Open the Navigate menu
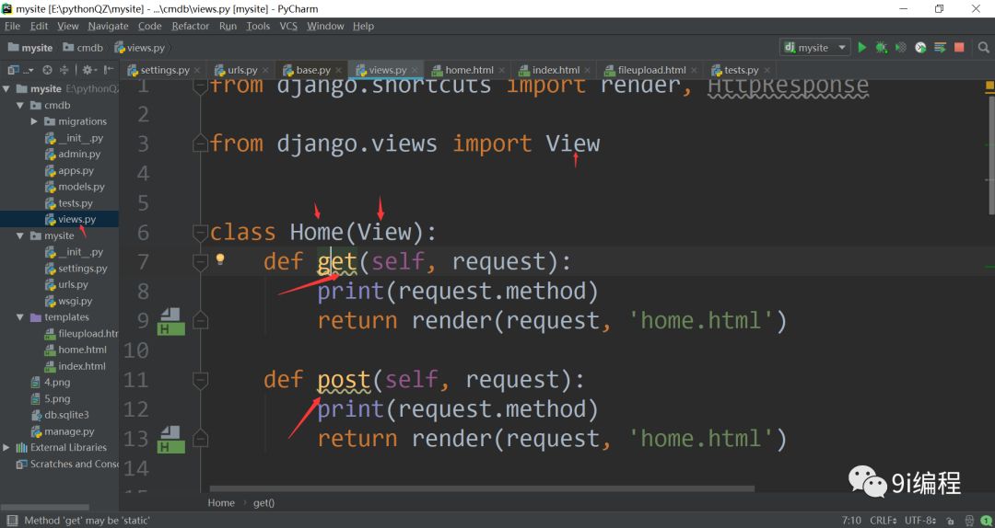Viewport: 995px width, 528px height. tap(108, 26)
